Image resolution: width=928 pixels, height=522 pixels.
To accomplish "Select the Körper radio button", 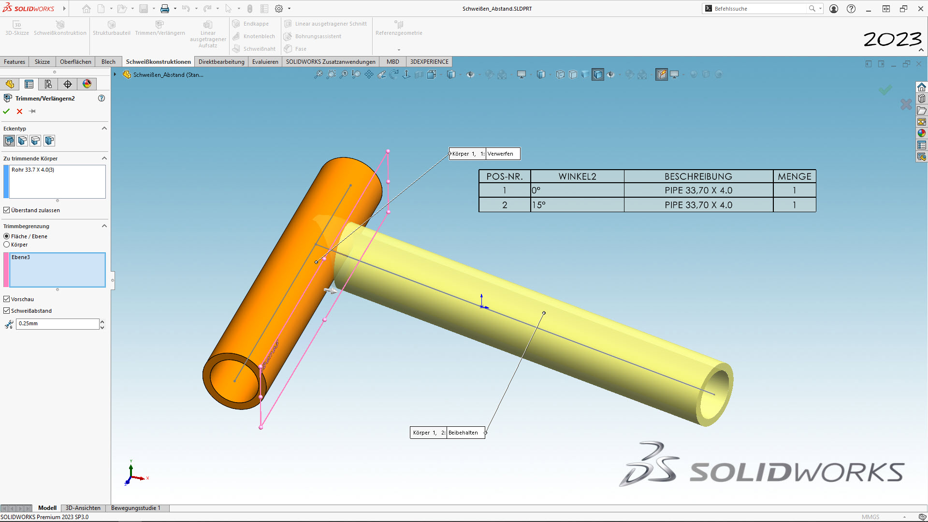I will point(7,245).
